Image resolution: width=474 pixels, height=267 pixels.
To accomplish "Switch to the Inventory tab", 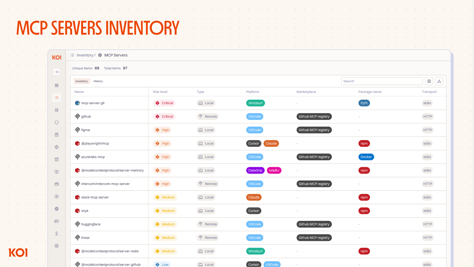I will pos(81,81).
